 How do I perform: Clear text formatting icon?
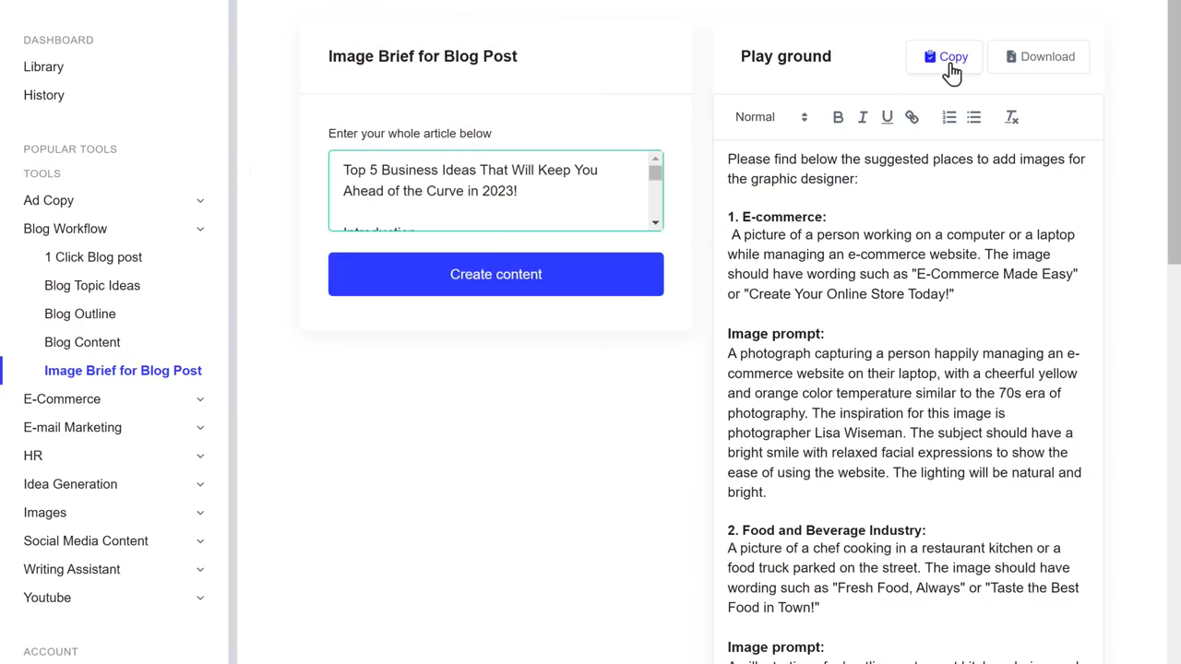tap(1011, 117)
